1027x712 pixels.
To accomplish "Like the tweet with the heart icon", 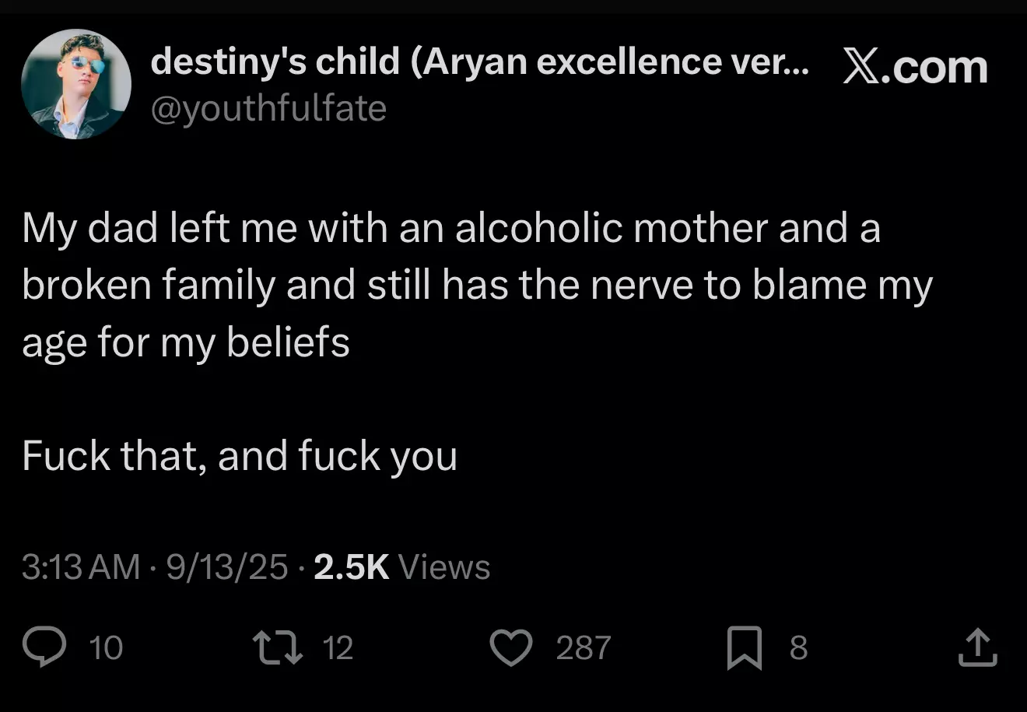I will point(511,648).
